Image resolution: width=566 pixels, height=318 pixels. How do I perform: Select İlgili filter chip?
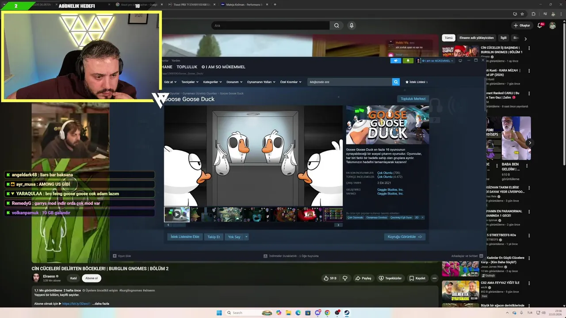(x=503, y=38)
